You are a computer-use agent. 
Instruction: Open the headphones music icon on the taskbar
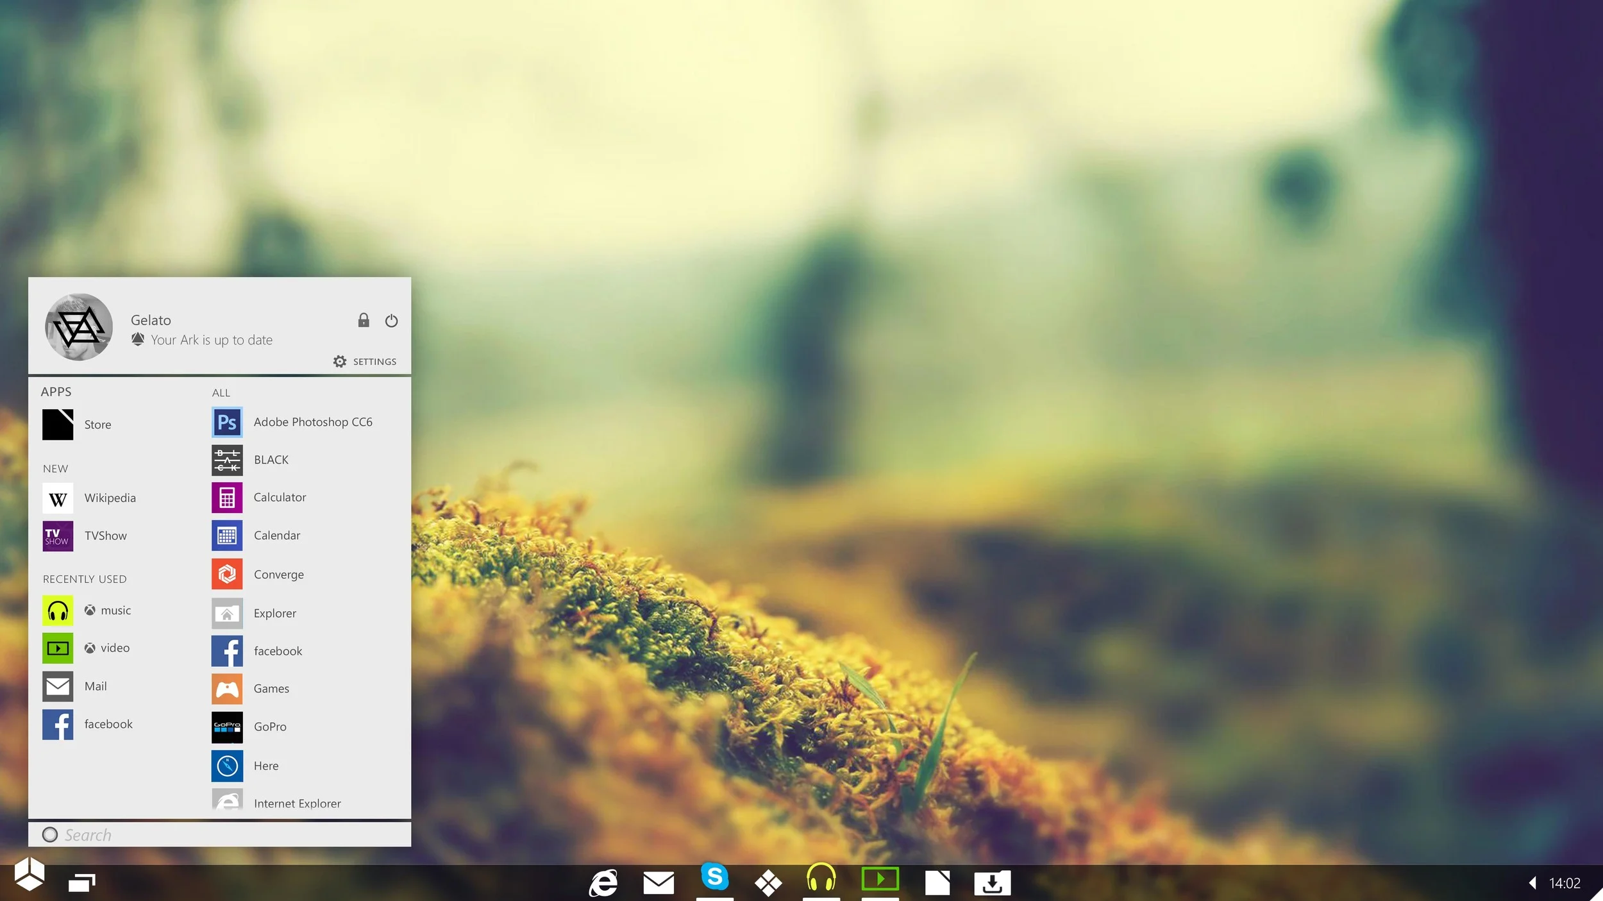(821, 877)
